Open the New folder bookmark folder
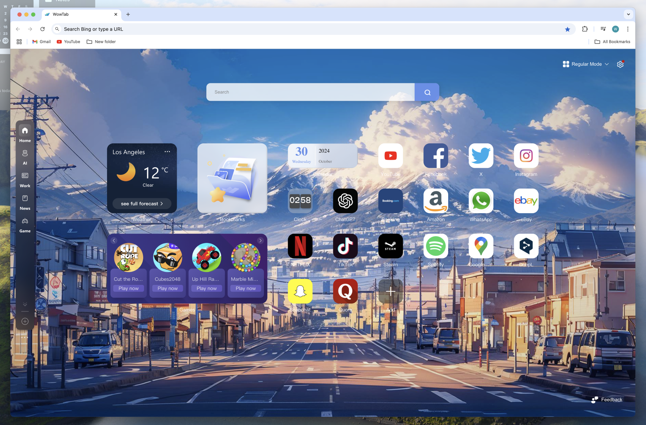Screen dimensions: 646x425 click(x=101, y=42)
